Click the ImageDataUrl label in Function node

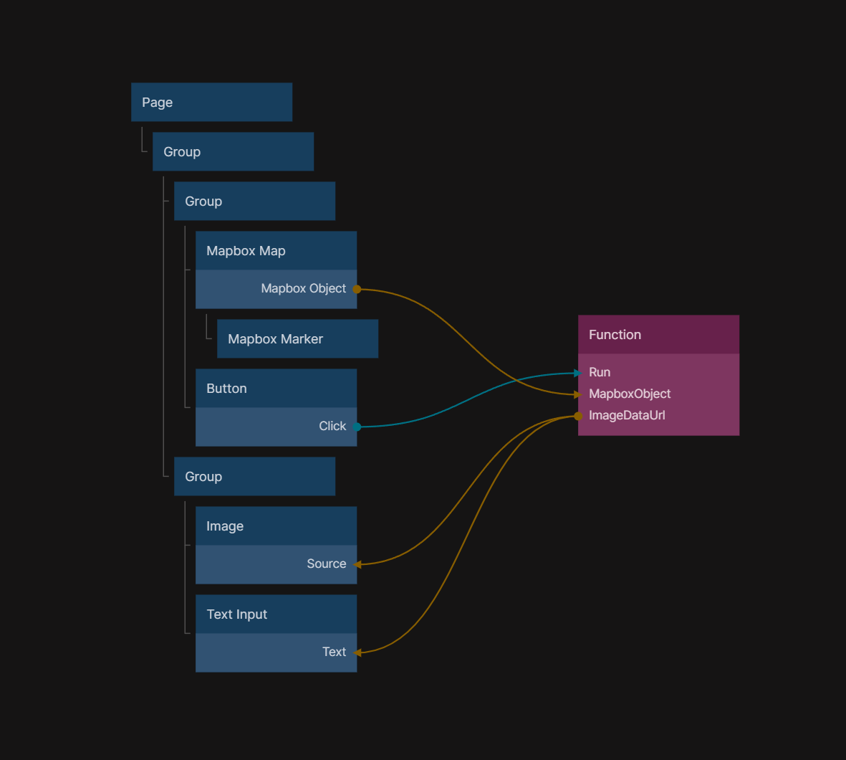point(627,416)
